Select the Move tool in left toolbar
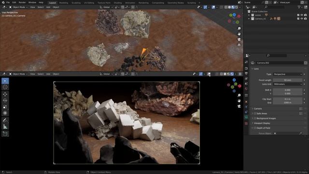The width and height of the screenshot is (309, 174). [5, 94]
